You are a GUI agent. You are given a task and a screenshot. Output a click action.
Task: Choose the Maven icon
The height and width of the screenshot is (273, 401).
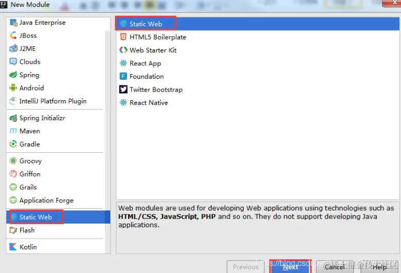pyautogui.click(x=13, y=131)
